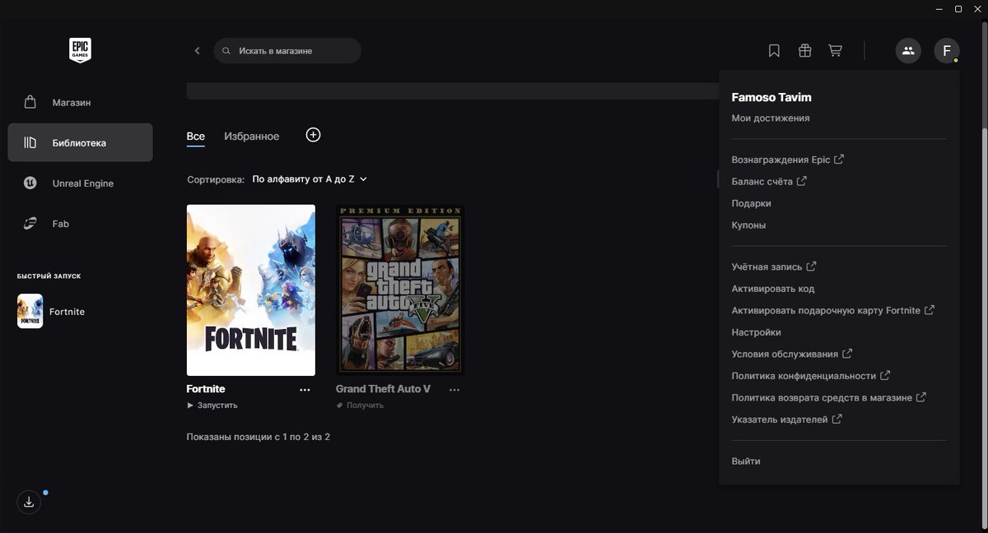Click the Grand Theft Auto V cover

[x=400, y=290]
